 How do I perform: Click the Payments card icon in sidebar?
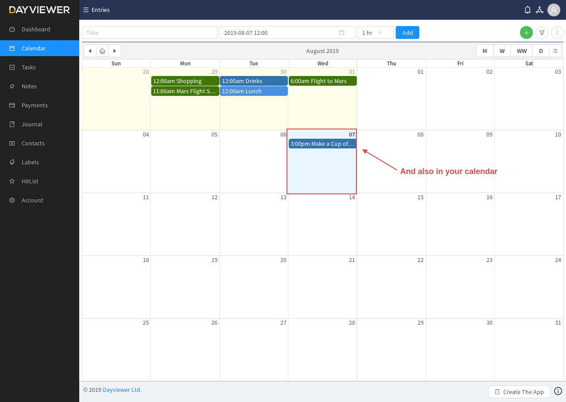point(12,105)
